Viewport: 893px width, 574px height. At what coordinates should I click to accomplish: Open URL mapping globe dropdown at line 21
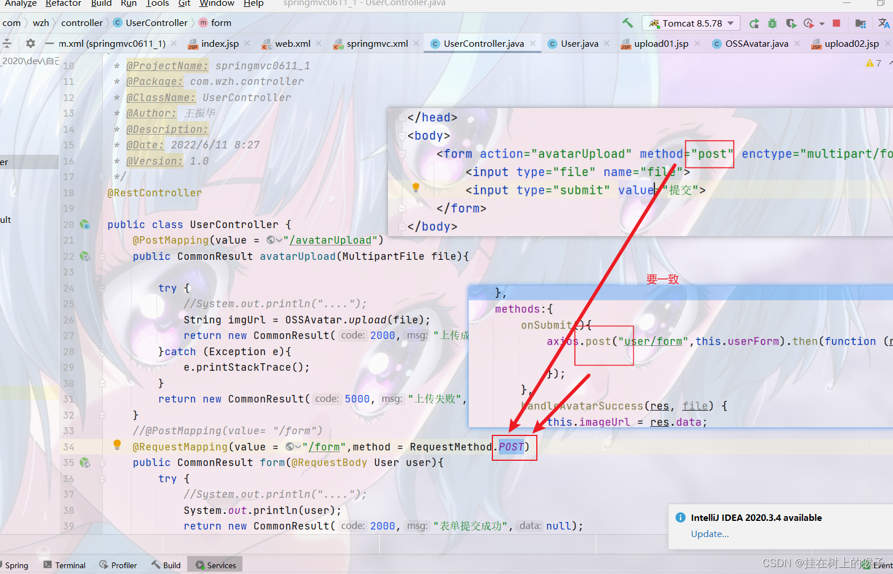coord(274,240)
